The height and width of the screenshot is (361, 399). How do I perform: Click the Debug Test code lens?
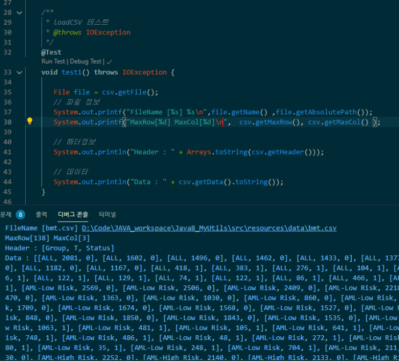point(85,62)
